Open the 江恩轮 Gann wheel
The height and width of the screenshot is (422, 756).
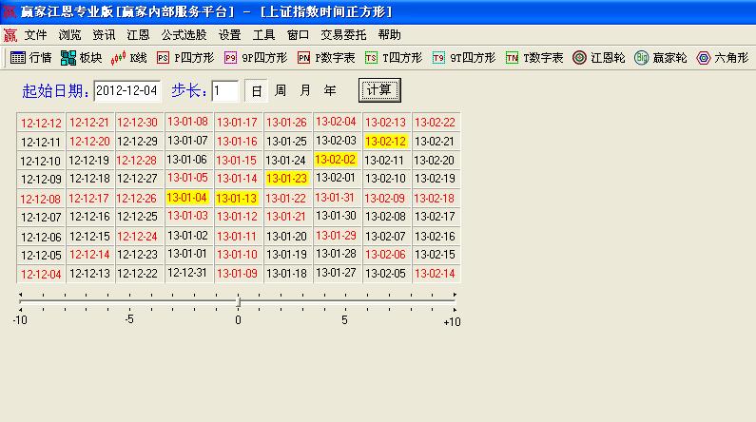click(x=599, y=58)
